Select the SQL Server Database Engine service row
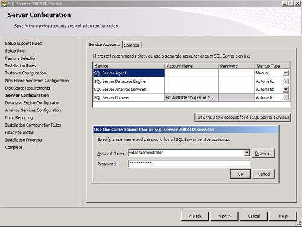This screenshot has height=227, width=302. pos(129,81)
